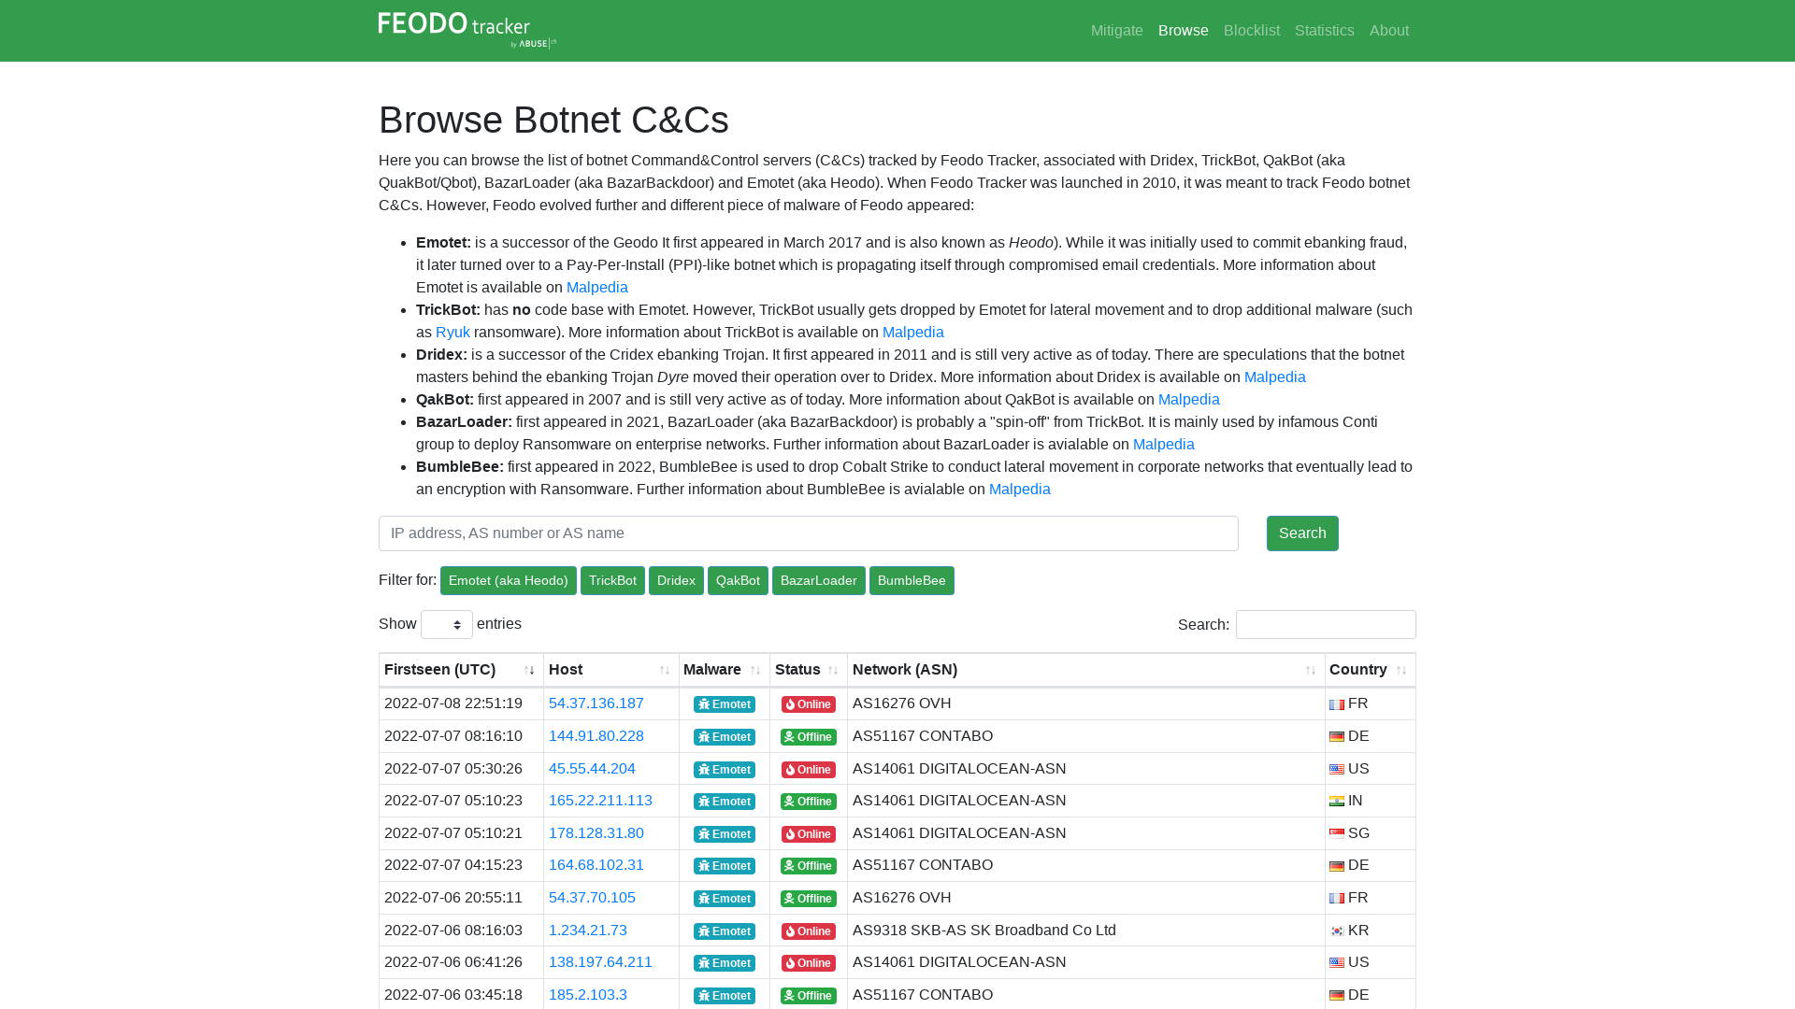The height and width of the screenshot is (1009, 1795).
Task: Click Korea flag in 1.234.21.73 row
Action: (1337, 931)
